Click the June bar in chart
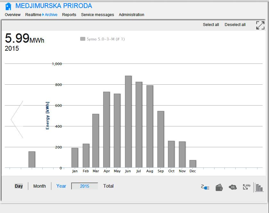Screen dimensions: 269x213 point(128,122)
